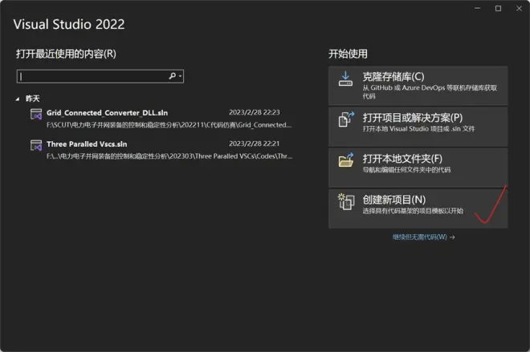Image resolution: width=530 pixels, height=352 pixels.
Task: Open Three Paralled Vscs.sln recent item
Action: pos(161,150)
